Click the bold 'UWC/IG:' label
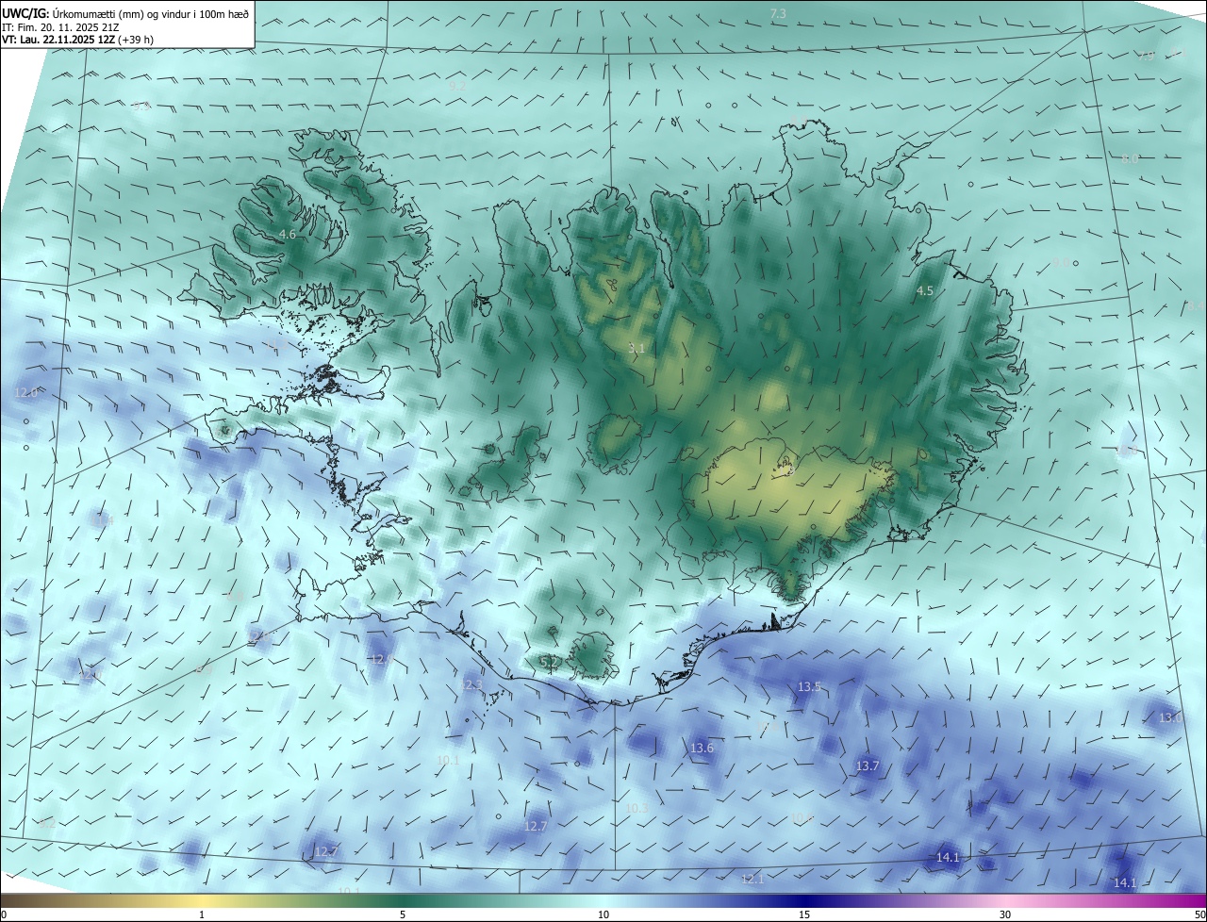 pos(25,13)
